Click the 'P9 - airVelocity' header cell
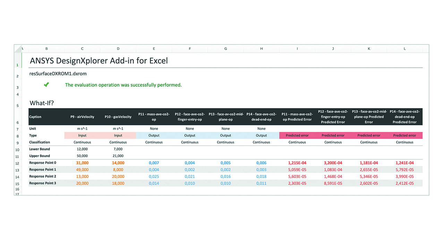Viewport: 444px width, 249px height. click(82, 117)
